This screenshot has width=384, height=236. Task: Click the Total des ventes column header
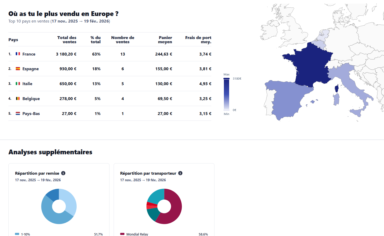click(67, 40)
